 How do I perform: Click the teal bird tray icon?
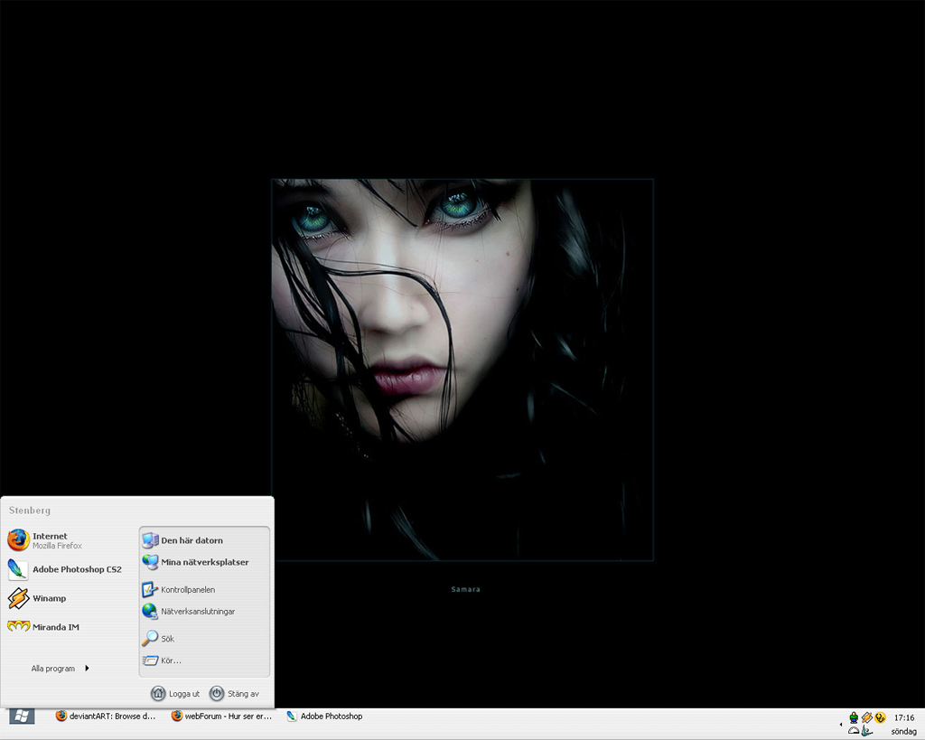[866, 731]
